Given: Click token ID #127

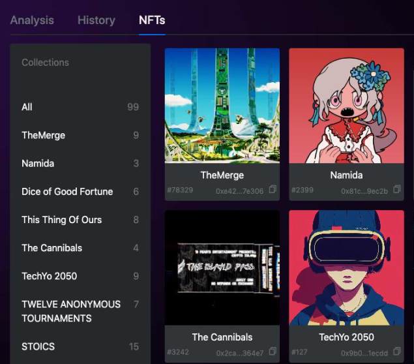Looking at the screenshot, I should (299, 352).
